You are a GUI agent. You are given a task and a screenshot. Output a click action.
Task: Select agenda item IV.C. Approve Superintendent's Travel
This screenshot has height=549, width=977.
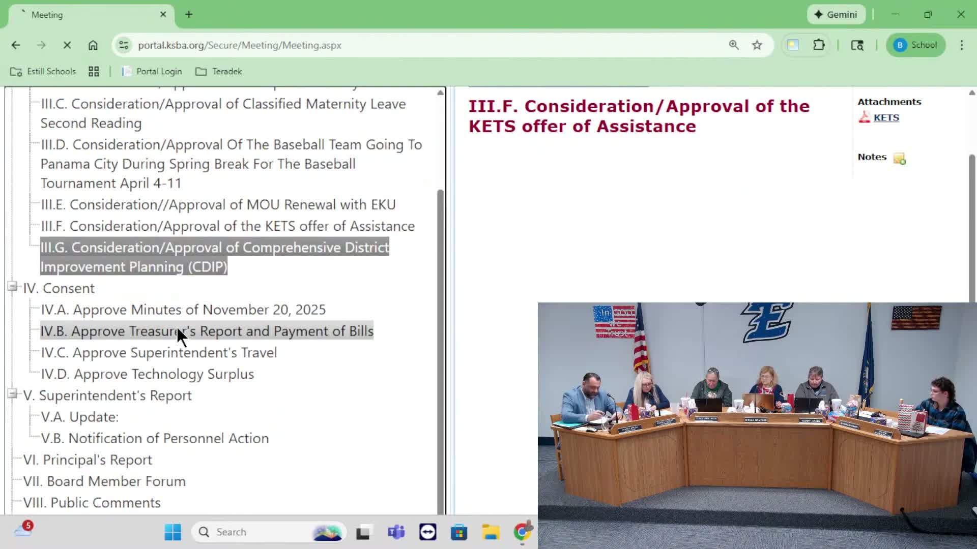point(159,352)
